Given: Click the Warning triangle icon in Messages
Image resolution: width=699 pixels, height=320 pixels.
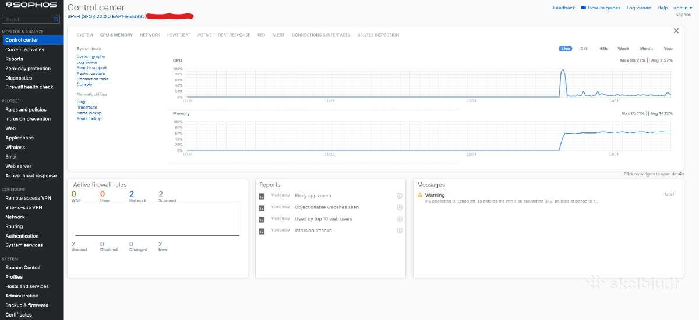Looking at the screenshot, I should coord(420,195).
